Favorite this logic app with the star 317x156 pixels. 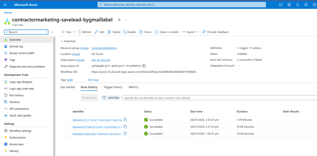click(x=119, y=20)
